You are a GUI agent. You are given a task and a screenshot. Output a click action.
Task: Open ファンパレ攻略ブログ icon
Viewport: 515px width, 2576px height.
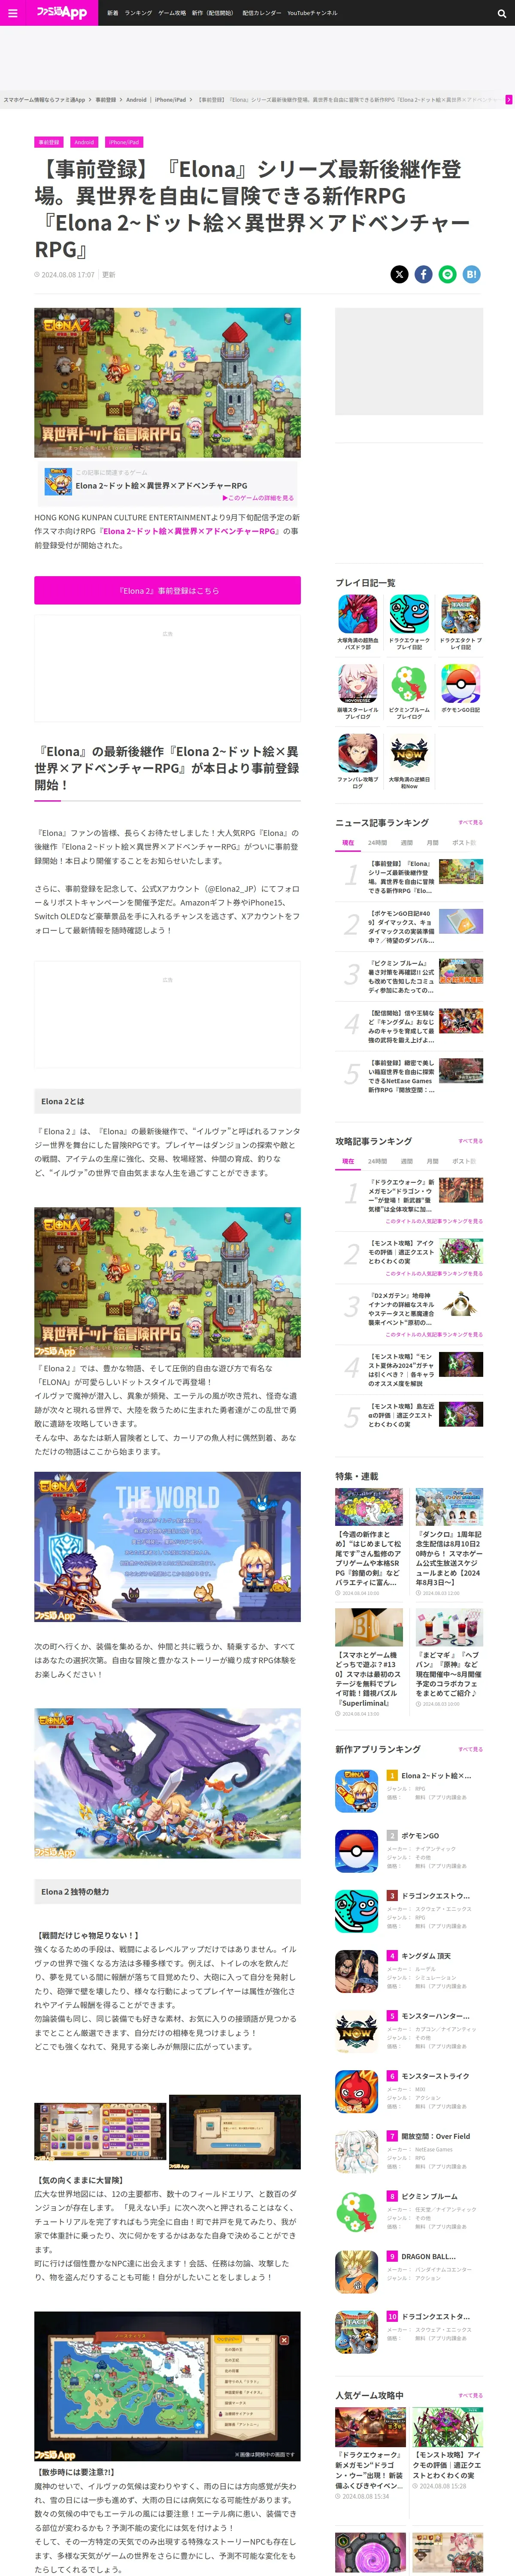[x=357, y=754]
